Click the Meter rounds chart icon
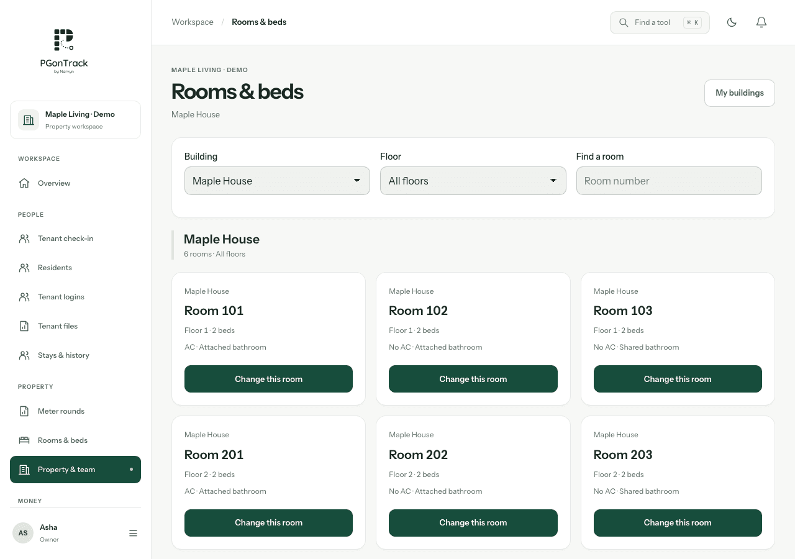Screen dimensions: 795x559 (24, 411)
